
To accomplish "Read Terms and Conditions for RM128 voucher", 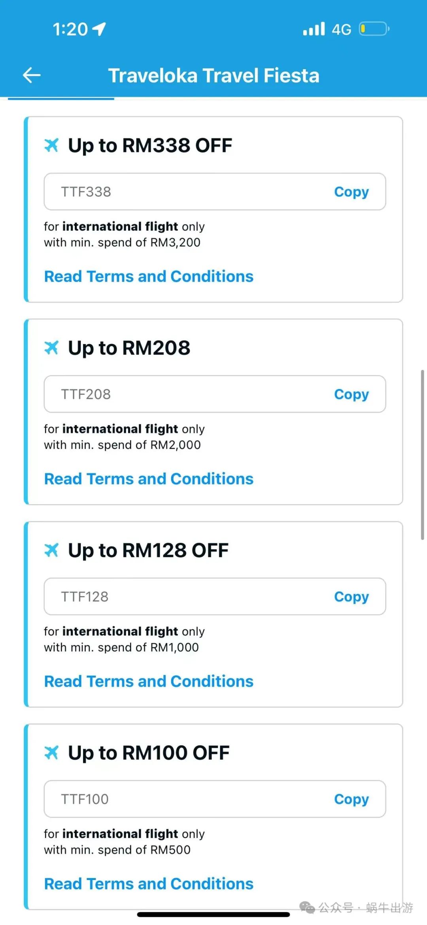I will [x=149, y=681].
